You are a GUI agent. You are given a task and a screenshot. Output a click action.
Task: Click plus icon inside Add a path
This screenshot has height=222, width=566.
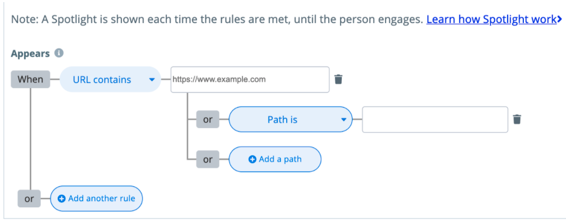click(x=252, y=160)
